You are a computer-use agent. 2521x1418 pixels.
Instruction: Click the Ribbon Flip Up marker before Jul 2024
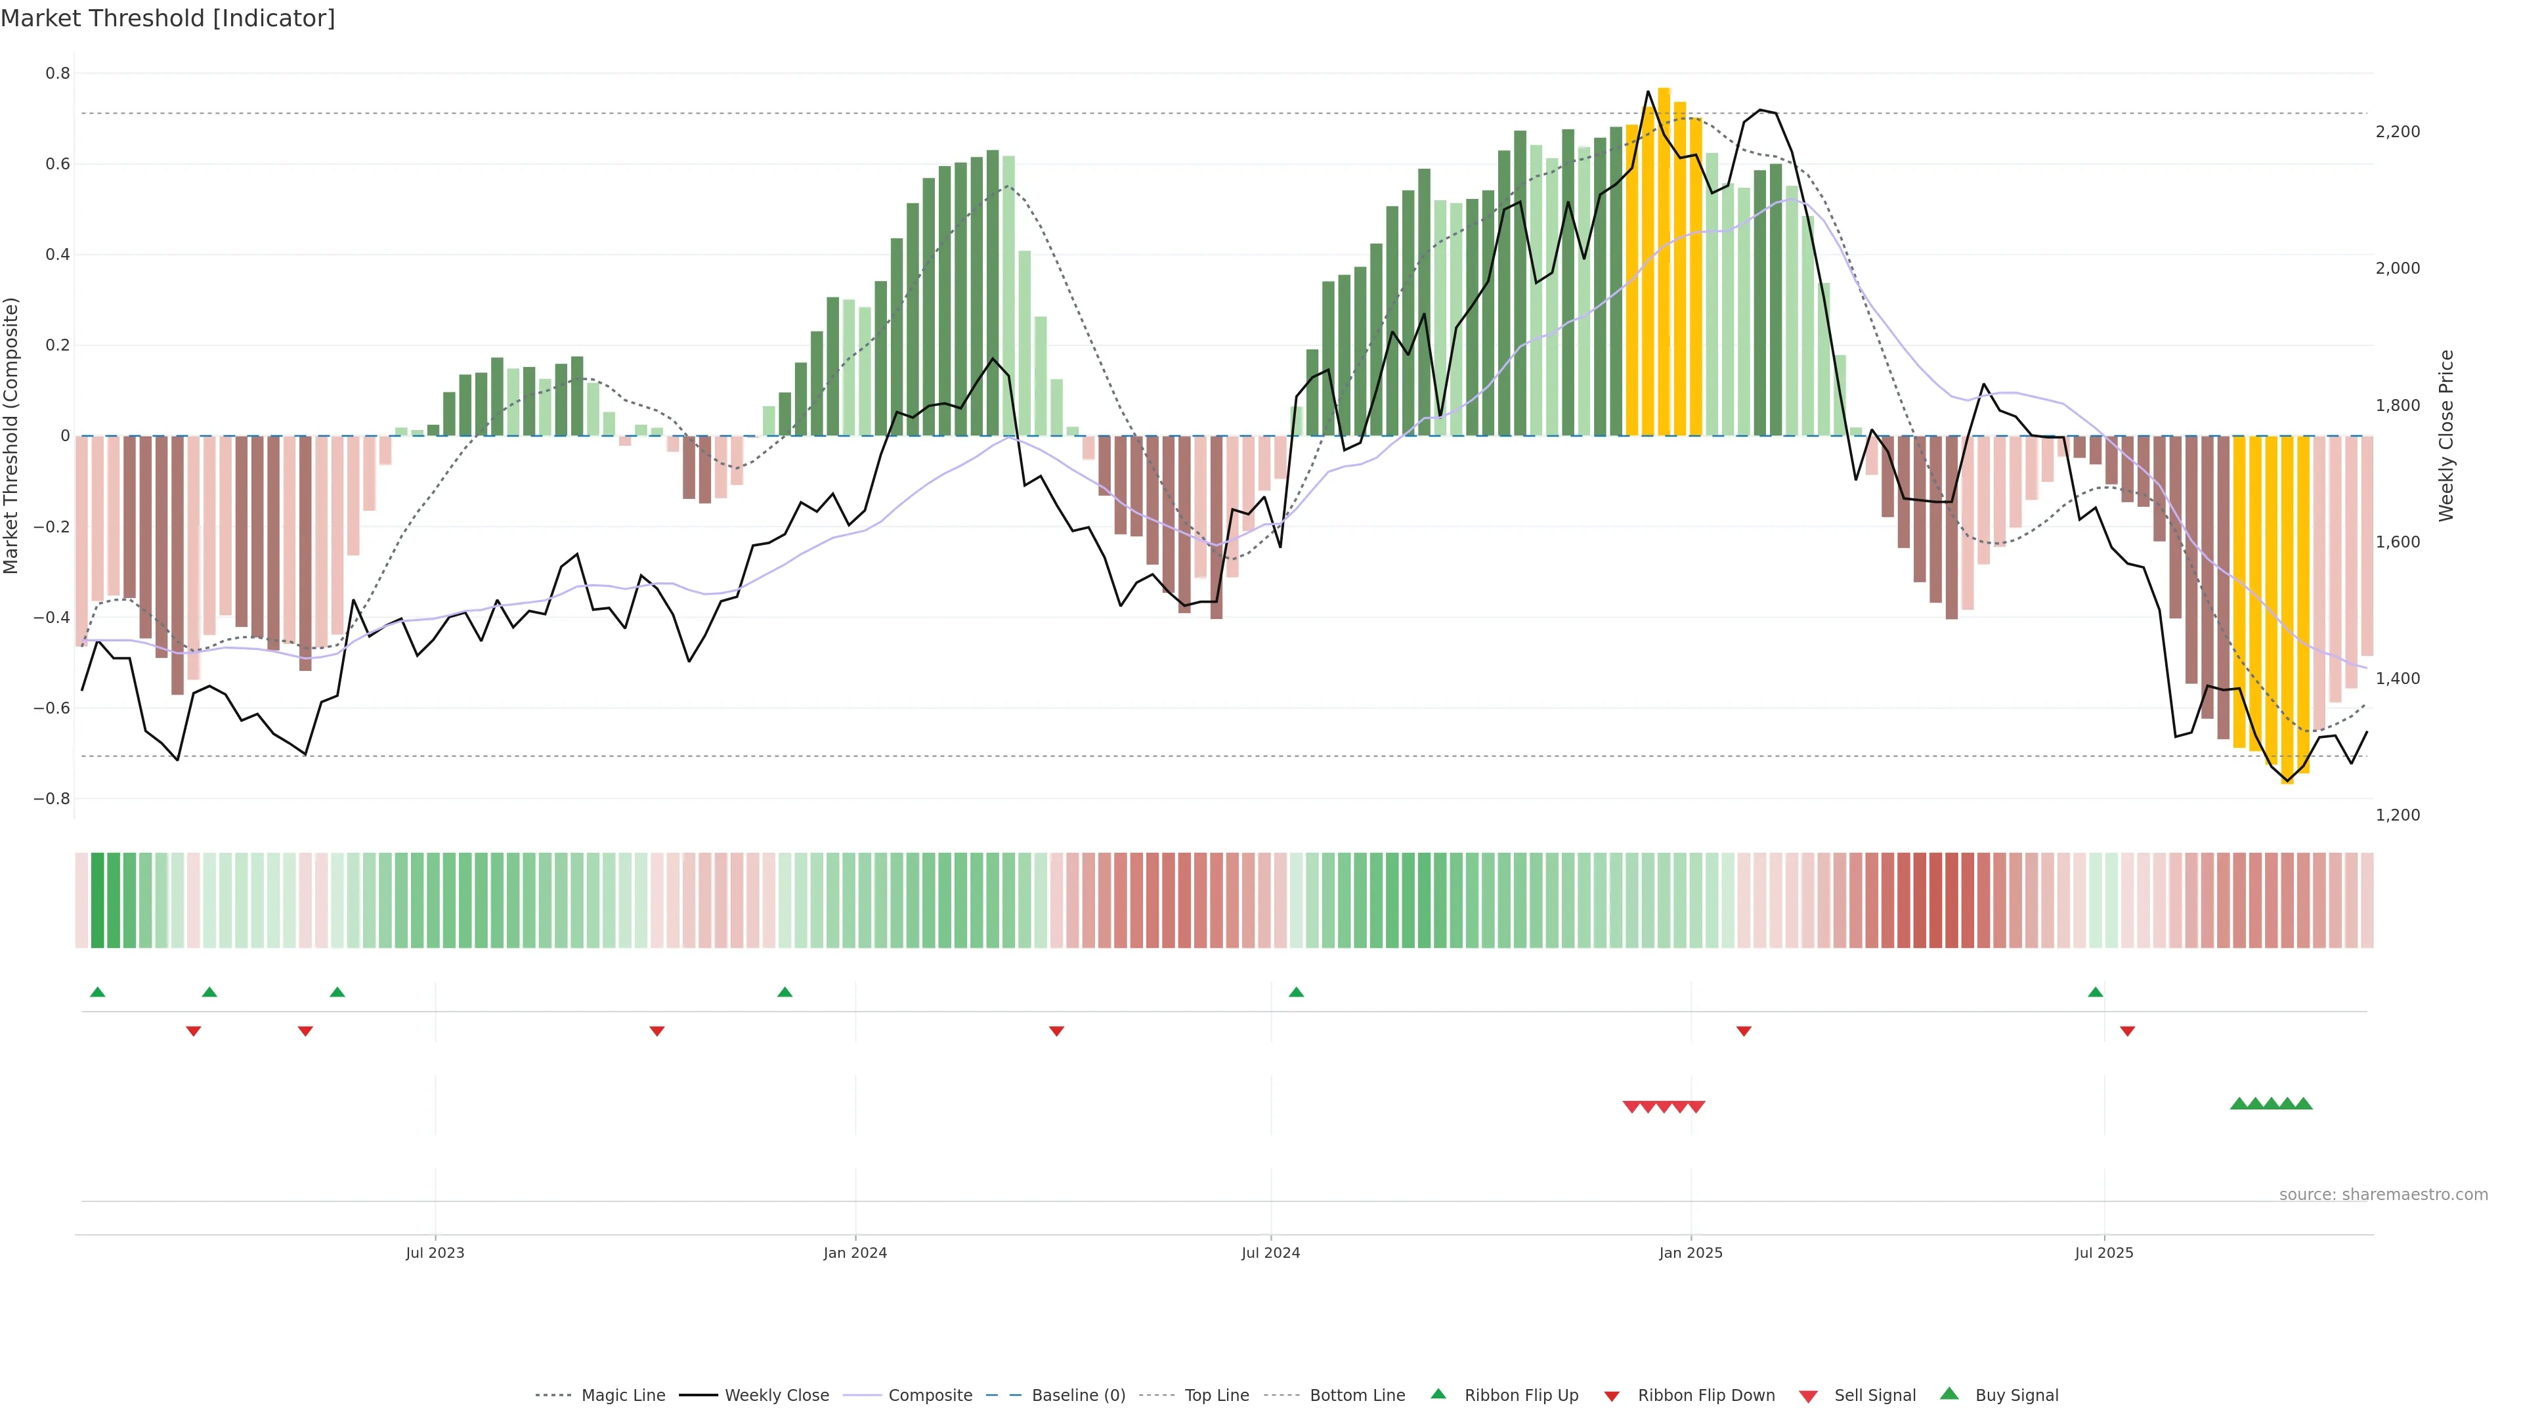tap(1296, 993)
